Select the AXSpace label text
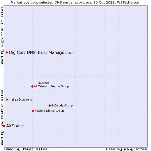 coord(15,126)
